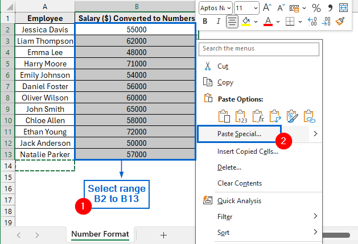This screenshot has height=244, width=358.
Task: Click previous sheet navigation arrow
Action: coord(19,235)
